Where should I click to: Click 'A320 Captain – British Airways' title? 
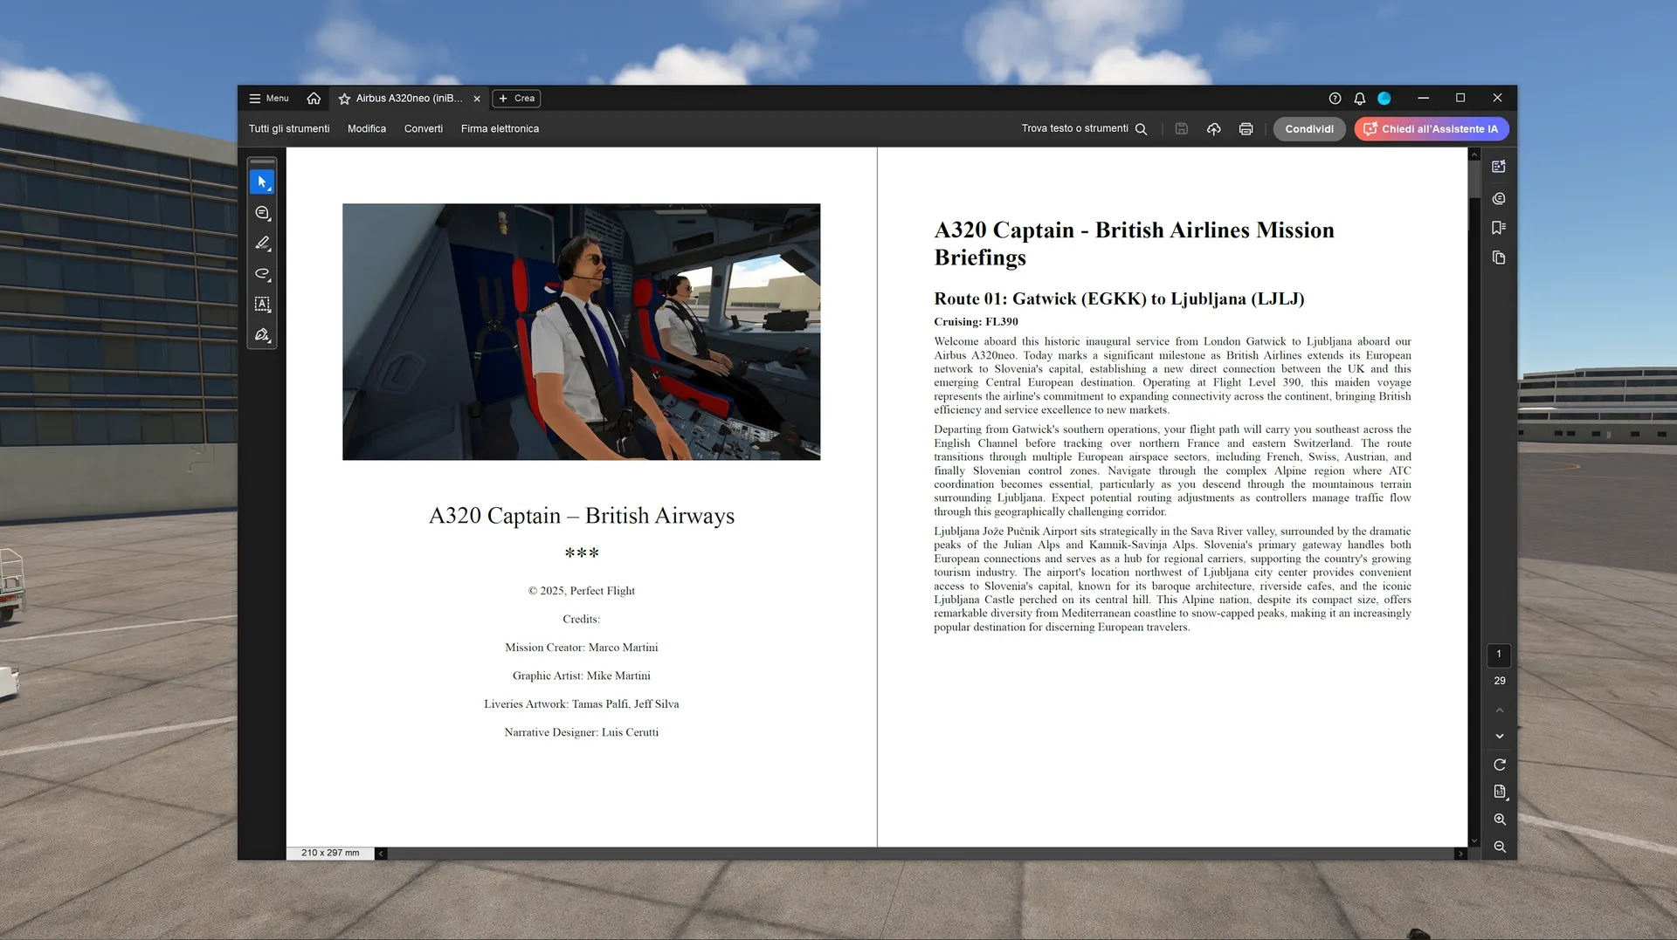(x=582, y=516)
